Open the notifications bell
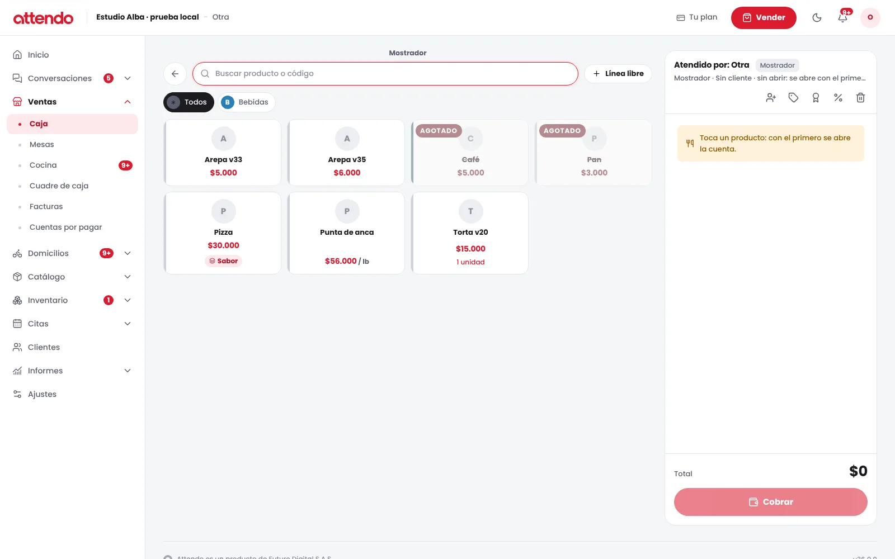The width and height of the screenshot is (895, 559). click(x=842, y=17)
